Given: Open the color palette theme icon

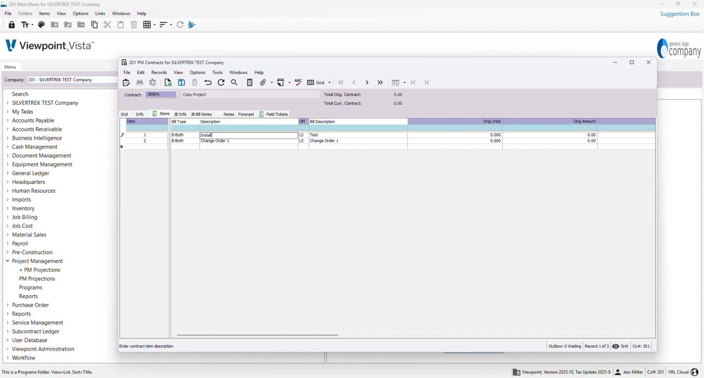Looking at the screenshot, I should pos(42,25).
